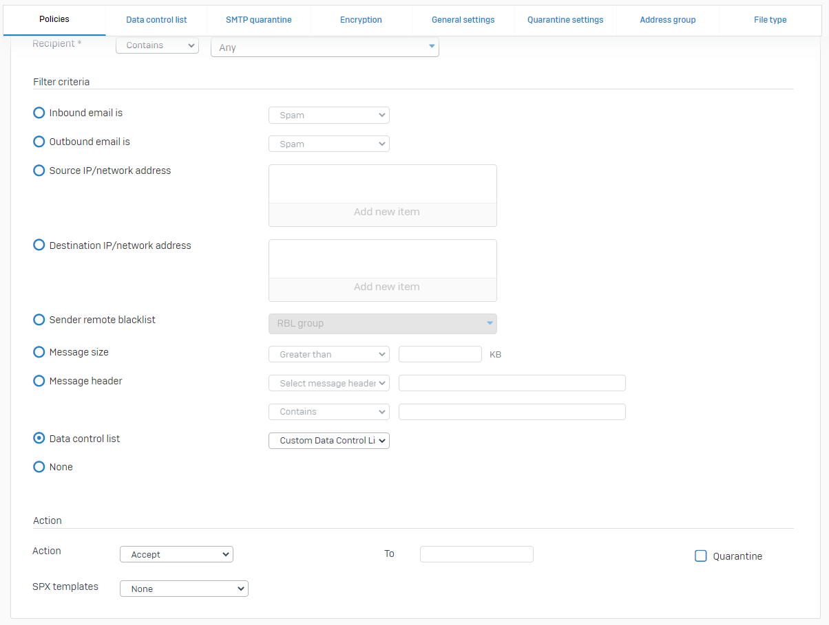
Task: Select the Outbound email is option
Action: (39, 142)
